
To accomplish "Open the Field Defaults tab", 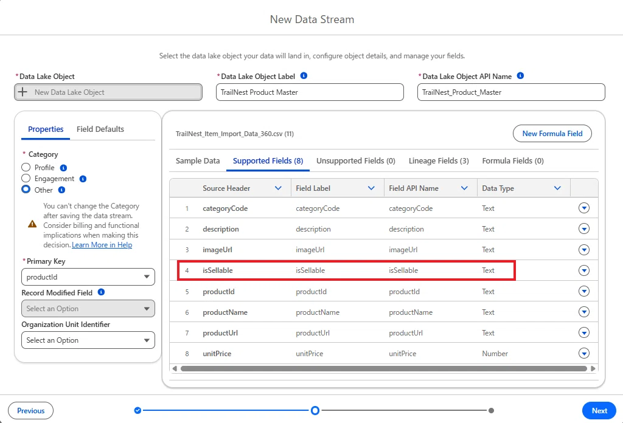I will click(x=100, y=129).
